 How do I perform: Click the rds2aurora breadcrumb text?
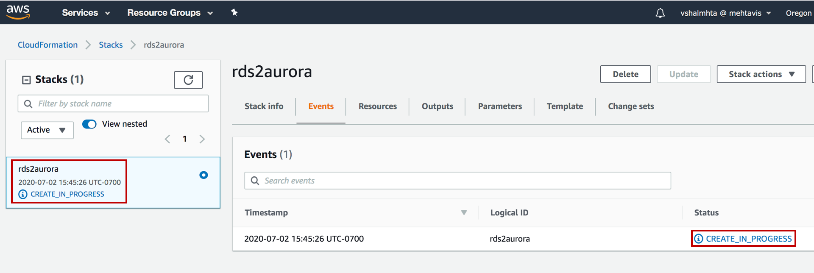(164, 45)
